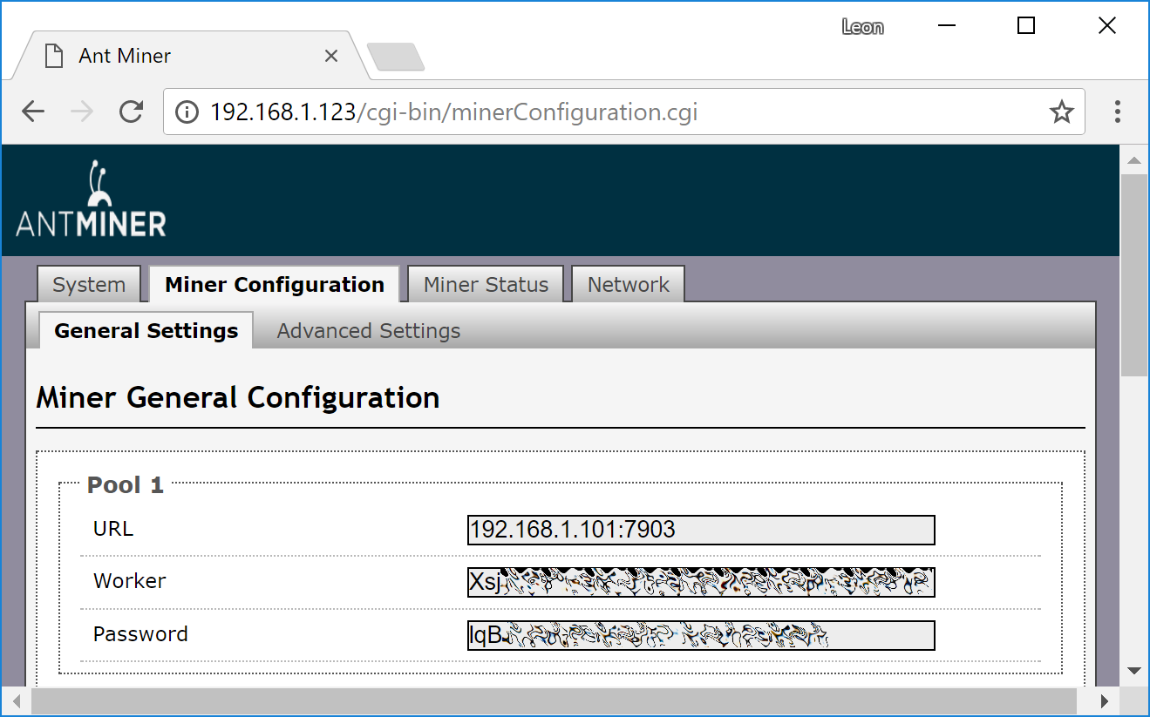Screen dimensions: 1150x717
Task: Open the Miner Status tab
Action: coord(486,285)
